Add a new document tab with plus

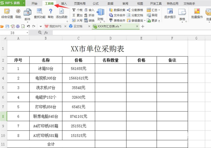[x=143, y=26]
